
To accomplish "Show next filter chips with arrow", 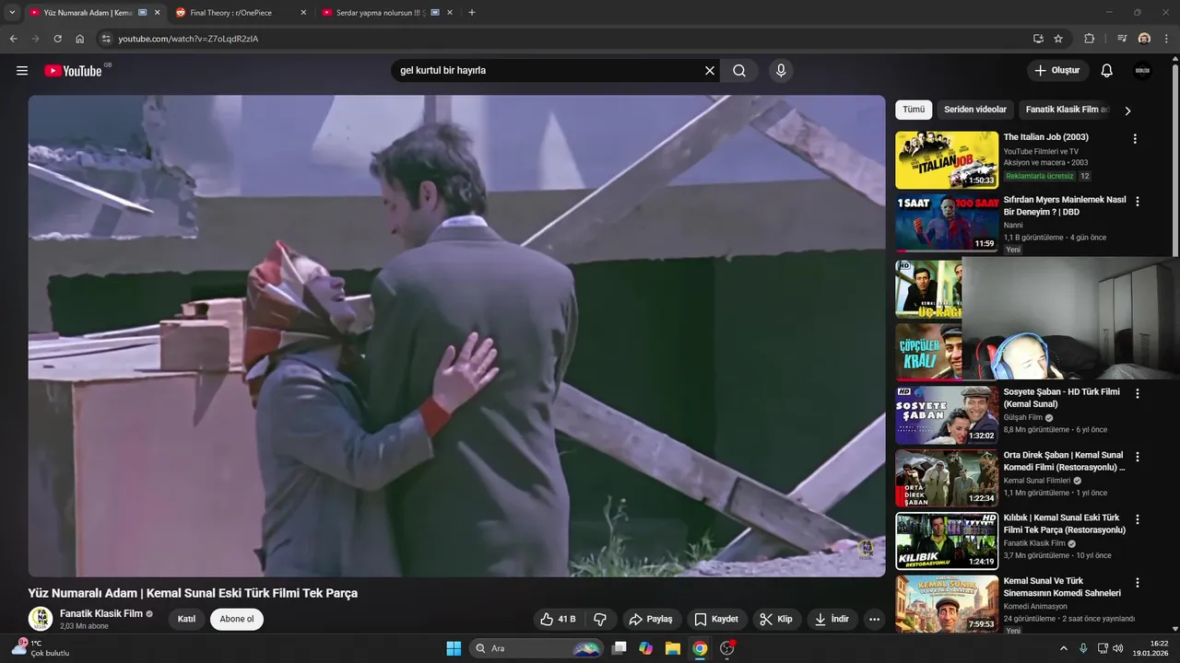I will (x=1127, y=110).
